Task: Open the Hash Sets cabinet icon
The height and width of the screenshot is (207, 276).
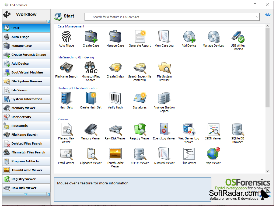Action: [x=66, y=101]
